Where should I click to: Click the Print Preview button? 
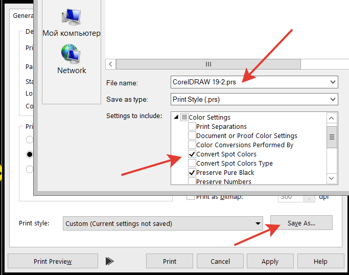pos(53,261)
